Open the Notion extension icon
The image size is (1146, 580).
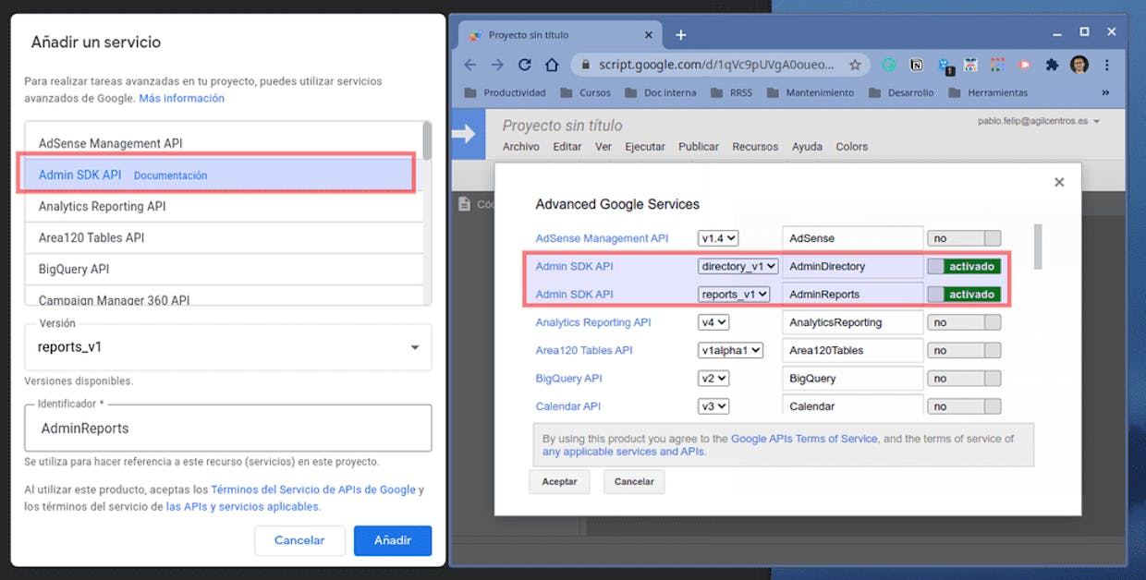click(917, 65)
